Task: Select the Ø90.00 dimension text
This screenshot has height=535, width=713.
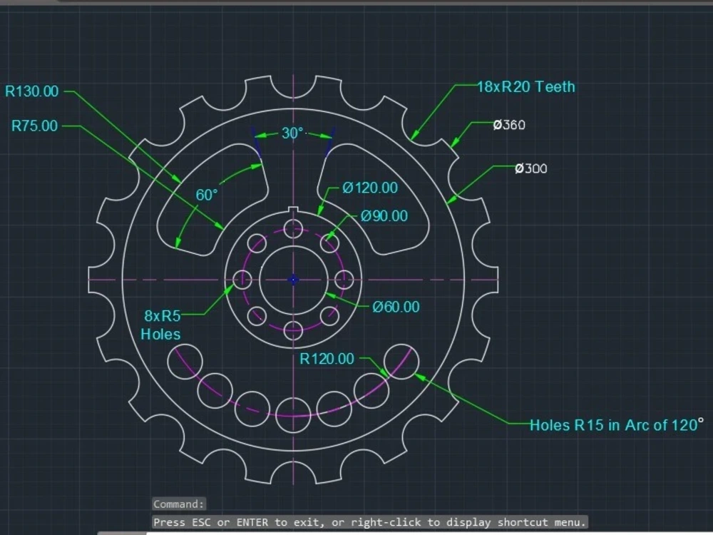Action: click(384, 215)
